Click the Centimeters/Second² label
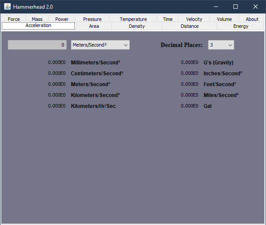Image resolution: width=266 pixels, height=225 pixels. [x=97, y=74]
